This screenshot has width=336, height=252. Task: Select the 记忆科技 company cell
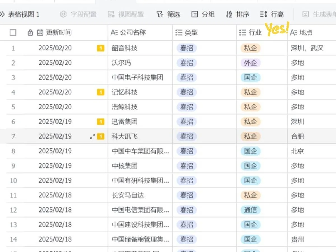click(x=140, y=92)
